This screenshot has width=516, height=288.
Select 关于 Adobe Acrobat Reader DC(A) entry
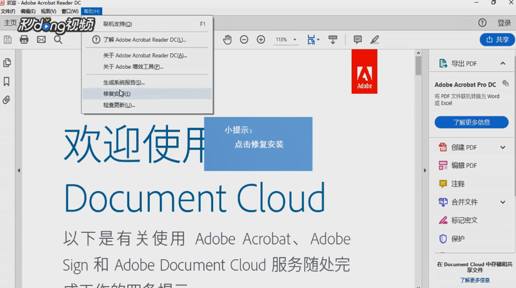(147, 56)
